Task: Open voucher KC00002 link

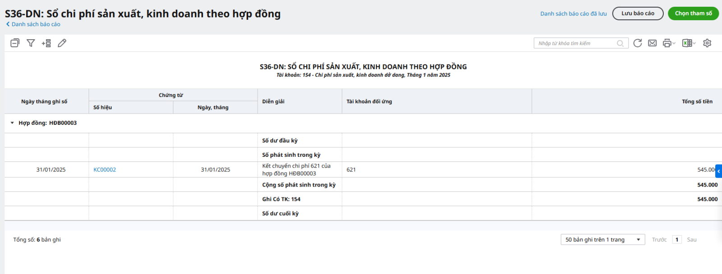Action: coord(105,170)
